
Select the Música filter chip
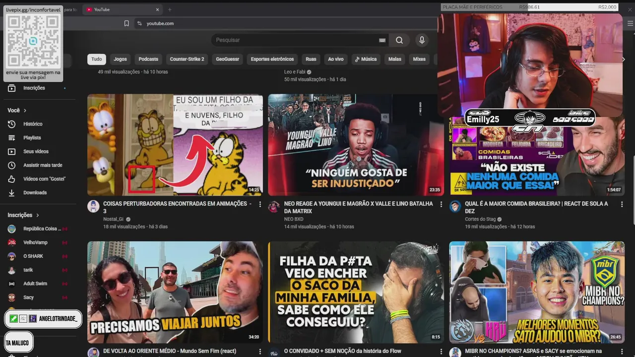point(366,59)
